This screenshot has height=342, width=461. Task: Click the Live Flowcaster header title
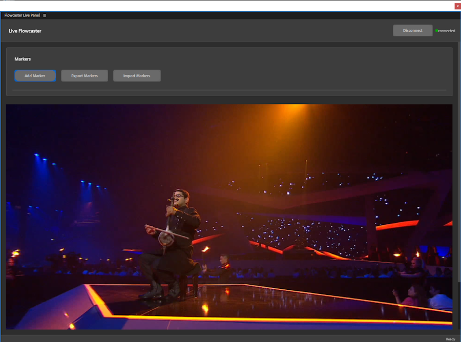click(25, 31)
